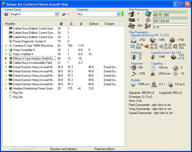The width and height of the screenshot is (192, 152).
Task: Click the CPU column header icon
Action: pos(61,23)
